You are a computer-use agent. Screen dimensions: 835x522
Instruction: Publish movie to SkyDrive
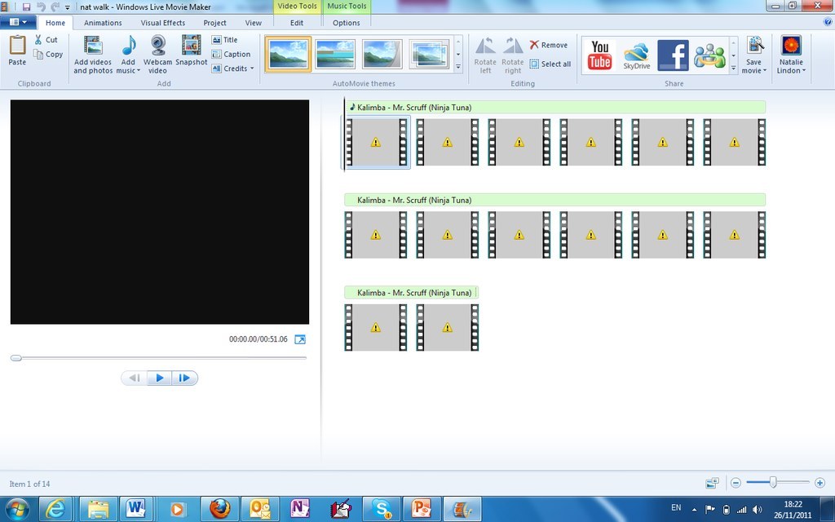click(x=636, y=55)
